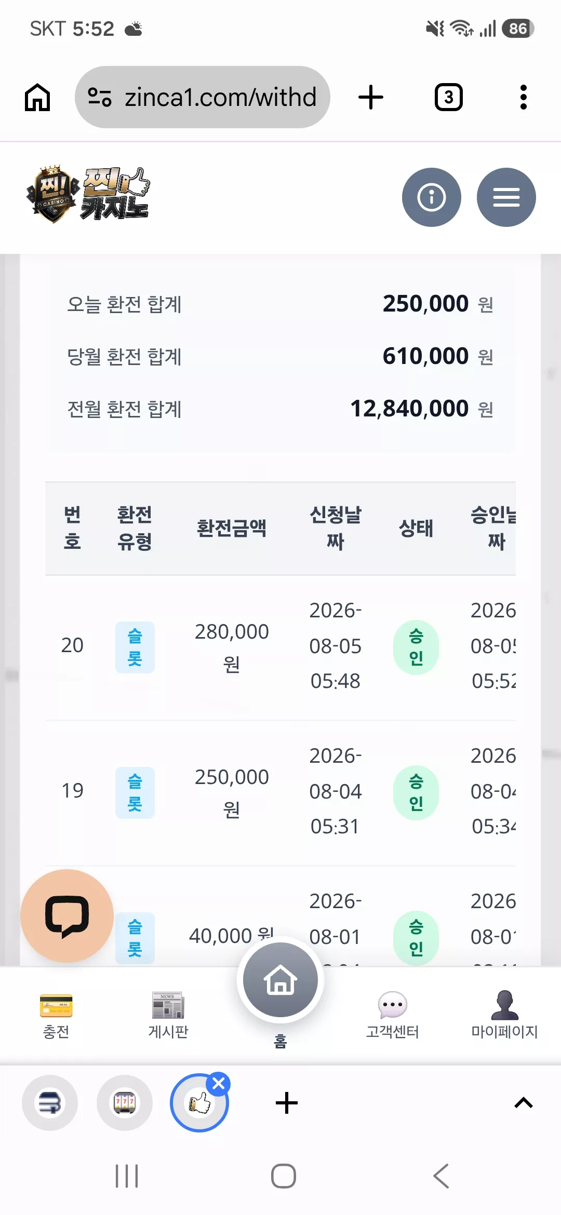The image size is (561, 1215).
Task: Open the tab switcher showing 3 tabs
Action: click(x=449, y=97)
